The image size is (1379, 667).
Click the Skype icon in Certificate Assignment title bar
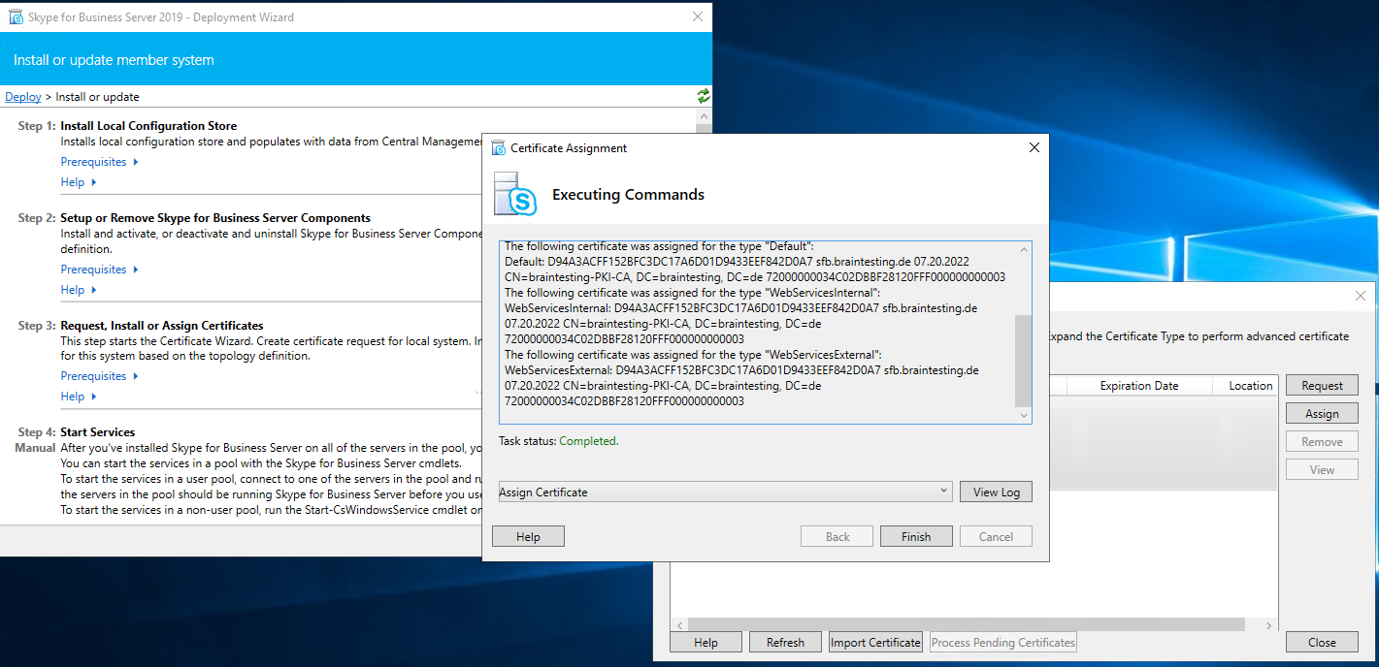[499, 148]
